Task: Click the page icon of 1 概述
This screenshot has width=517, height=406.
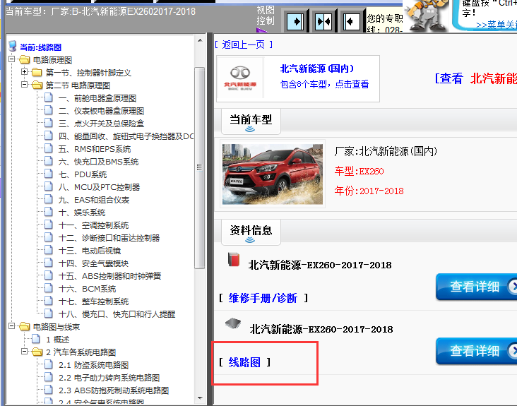Action: [36, 339]
